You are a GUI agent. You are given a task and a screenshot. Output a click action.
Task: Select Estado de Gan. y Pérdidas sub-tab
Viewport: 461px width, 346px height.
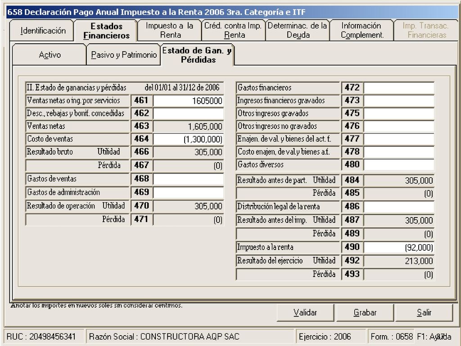point(197,55)
